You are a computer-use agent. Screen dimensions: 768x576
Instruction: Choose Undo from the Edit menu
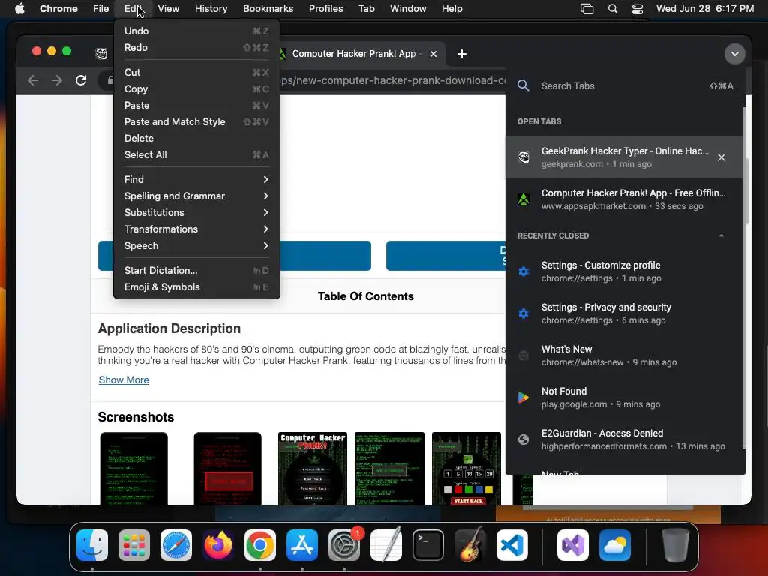click(196, 31)
